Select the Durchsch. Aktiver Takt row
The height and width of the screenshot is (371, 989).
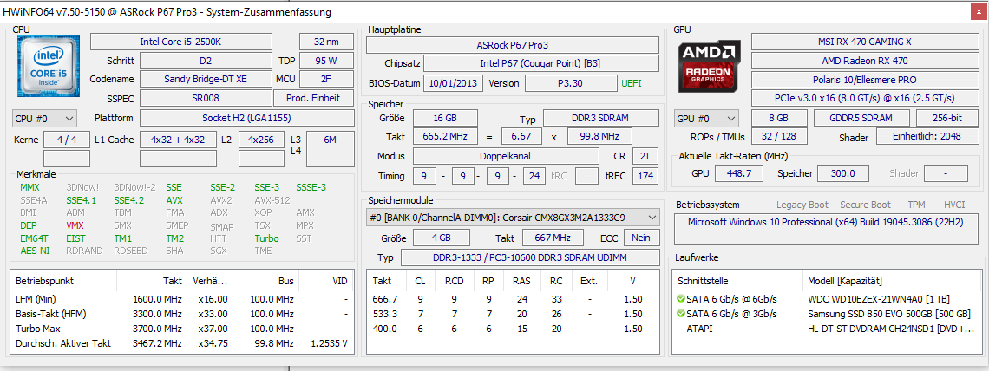[181, 344]
